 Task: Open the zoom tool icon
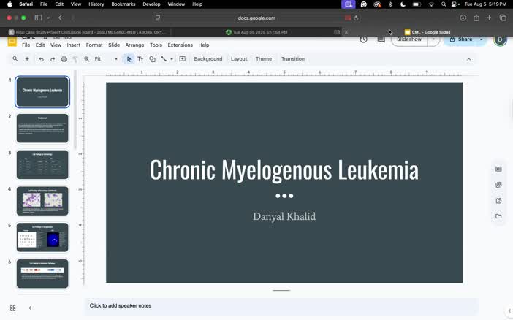tap(87, 59)
